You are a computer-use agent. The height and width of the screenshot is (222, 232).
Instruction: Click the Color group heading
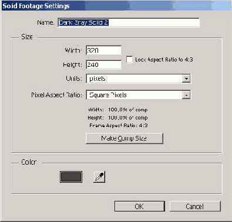click(x=29, y=162)
